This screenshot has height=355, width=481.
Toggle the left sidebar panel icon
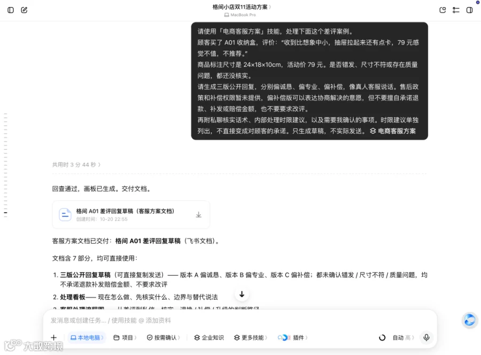11,10
